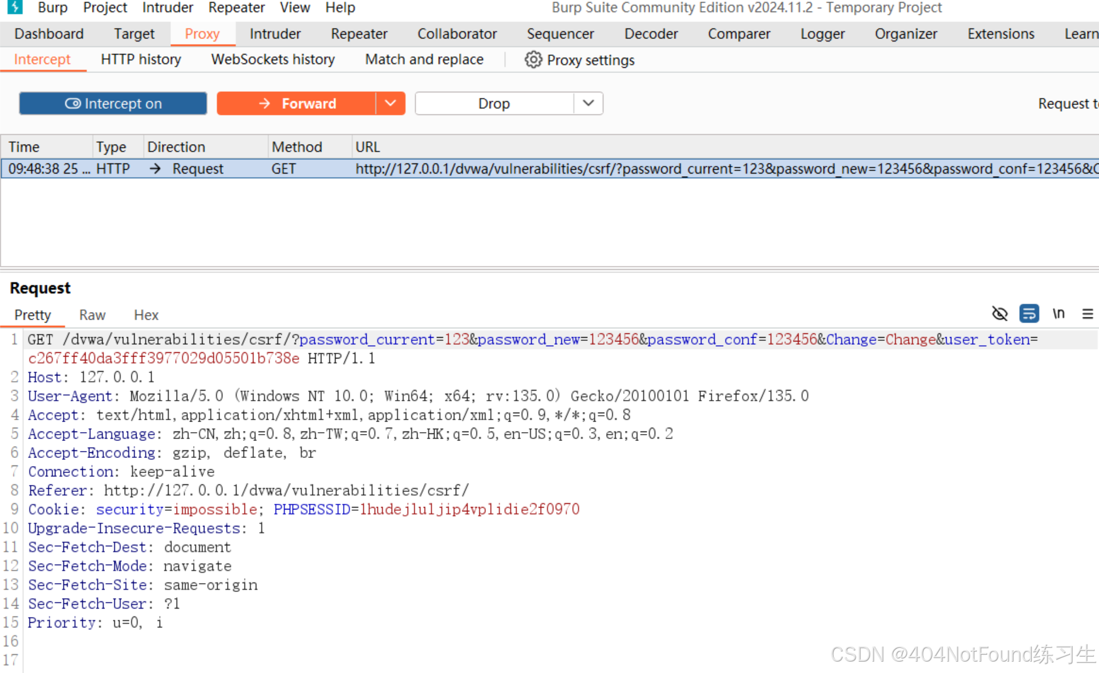Switch request view to Raw
The height and width of the screenshot is (673, 1099).
(92, 315)
